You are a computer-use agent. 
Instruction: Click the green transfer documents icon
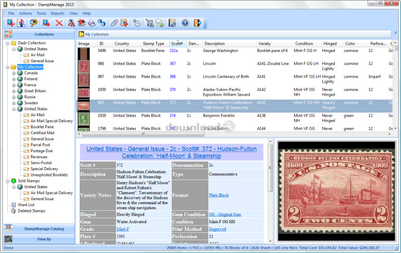[160, 23]
